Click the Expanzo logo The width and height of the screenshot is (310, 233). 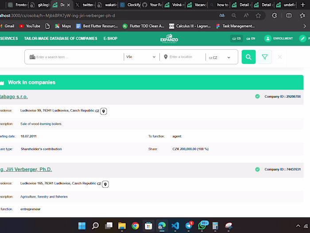[x=169, y=39]
